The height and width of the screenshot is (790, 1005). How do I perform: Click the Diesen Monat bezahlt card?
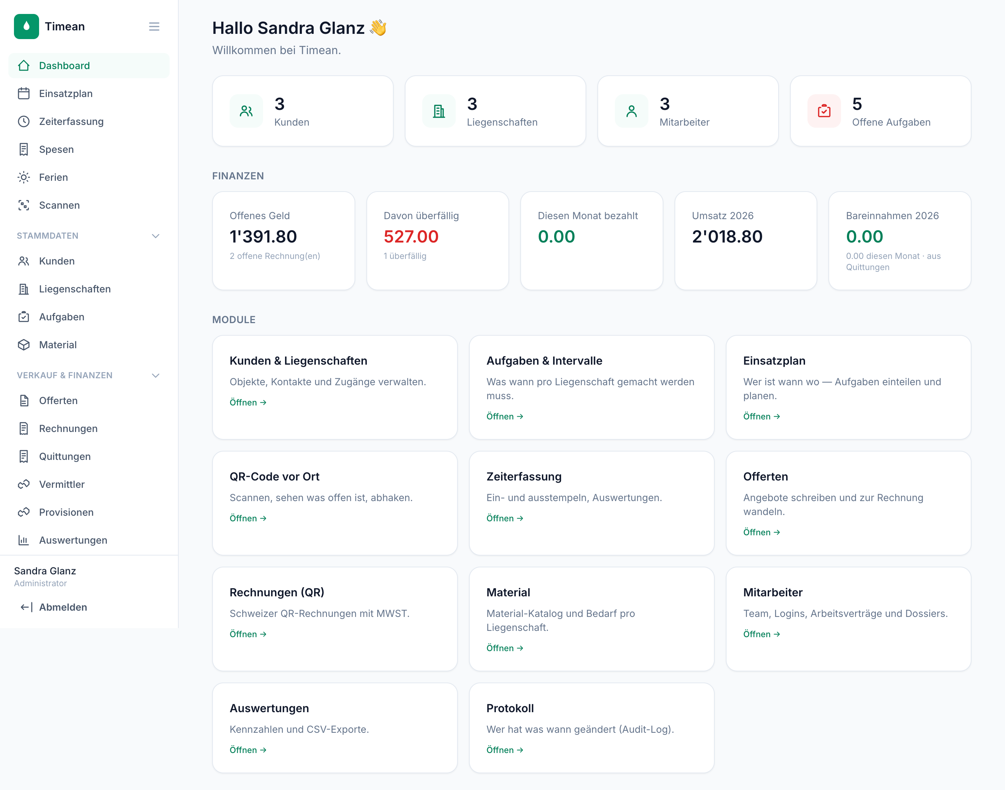(591, 240)
